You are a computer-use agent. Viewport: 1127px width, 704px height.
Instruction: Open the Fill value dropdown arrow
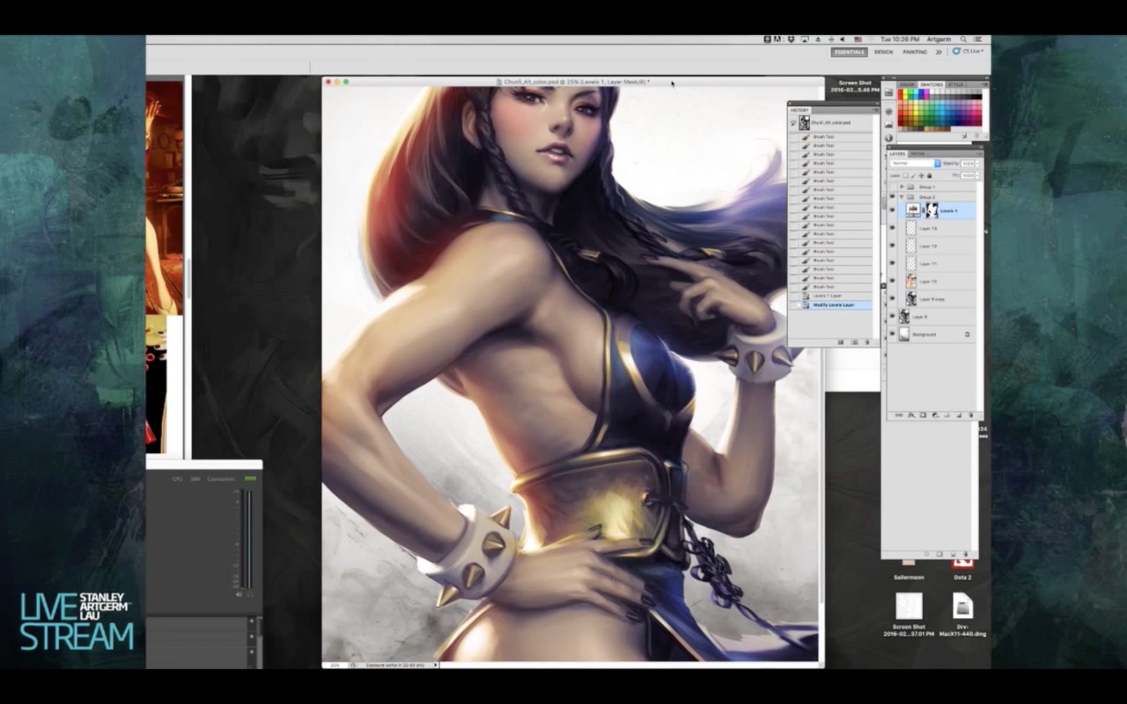pyautogui.click(x=977, y=175)
